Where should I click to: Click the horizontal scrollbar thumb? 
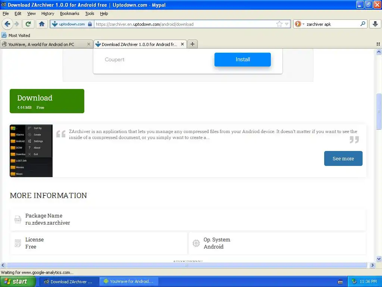(187, 265)
